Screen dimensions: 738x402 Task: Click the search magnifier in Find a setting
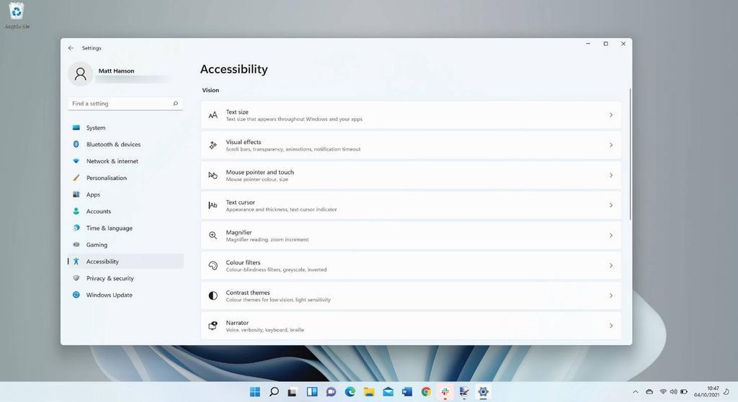pos(176,104)
